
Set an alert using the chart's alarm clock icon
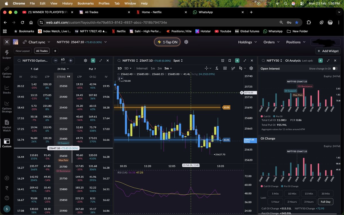tap(223, 60)
